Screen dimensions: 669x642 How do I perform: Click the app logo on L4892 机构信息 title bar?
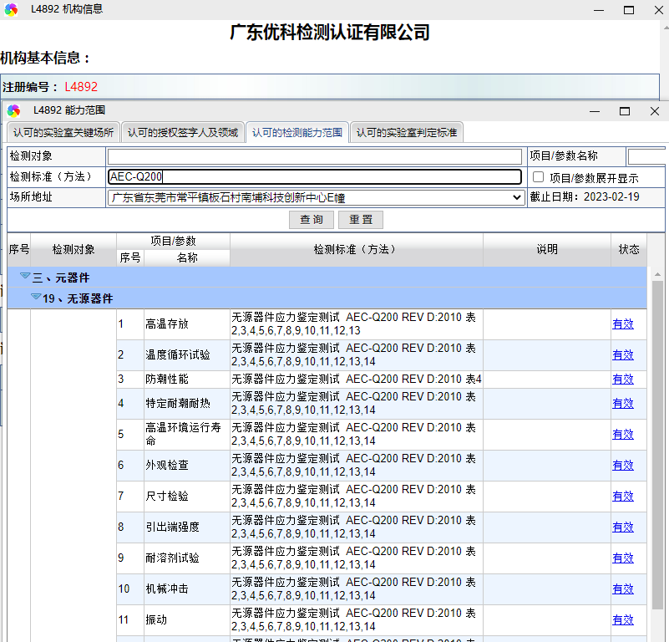click(x=12, y=10)
